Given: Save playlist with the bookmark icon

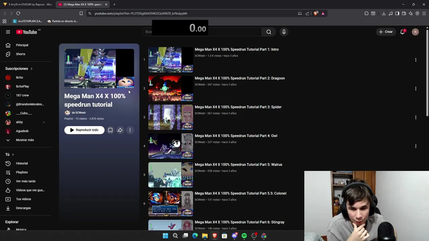Looking at the screenshot, I should [x=110, y=130].
